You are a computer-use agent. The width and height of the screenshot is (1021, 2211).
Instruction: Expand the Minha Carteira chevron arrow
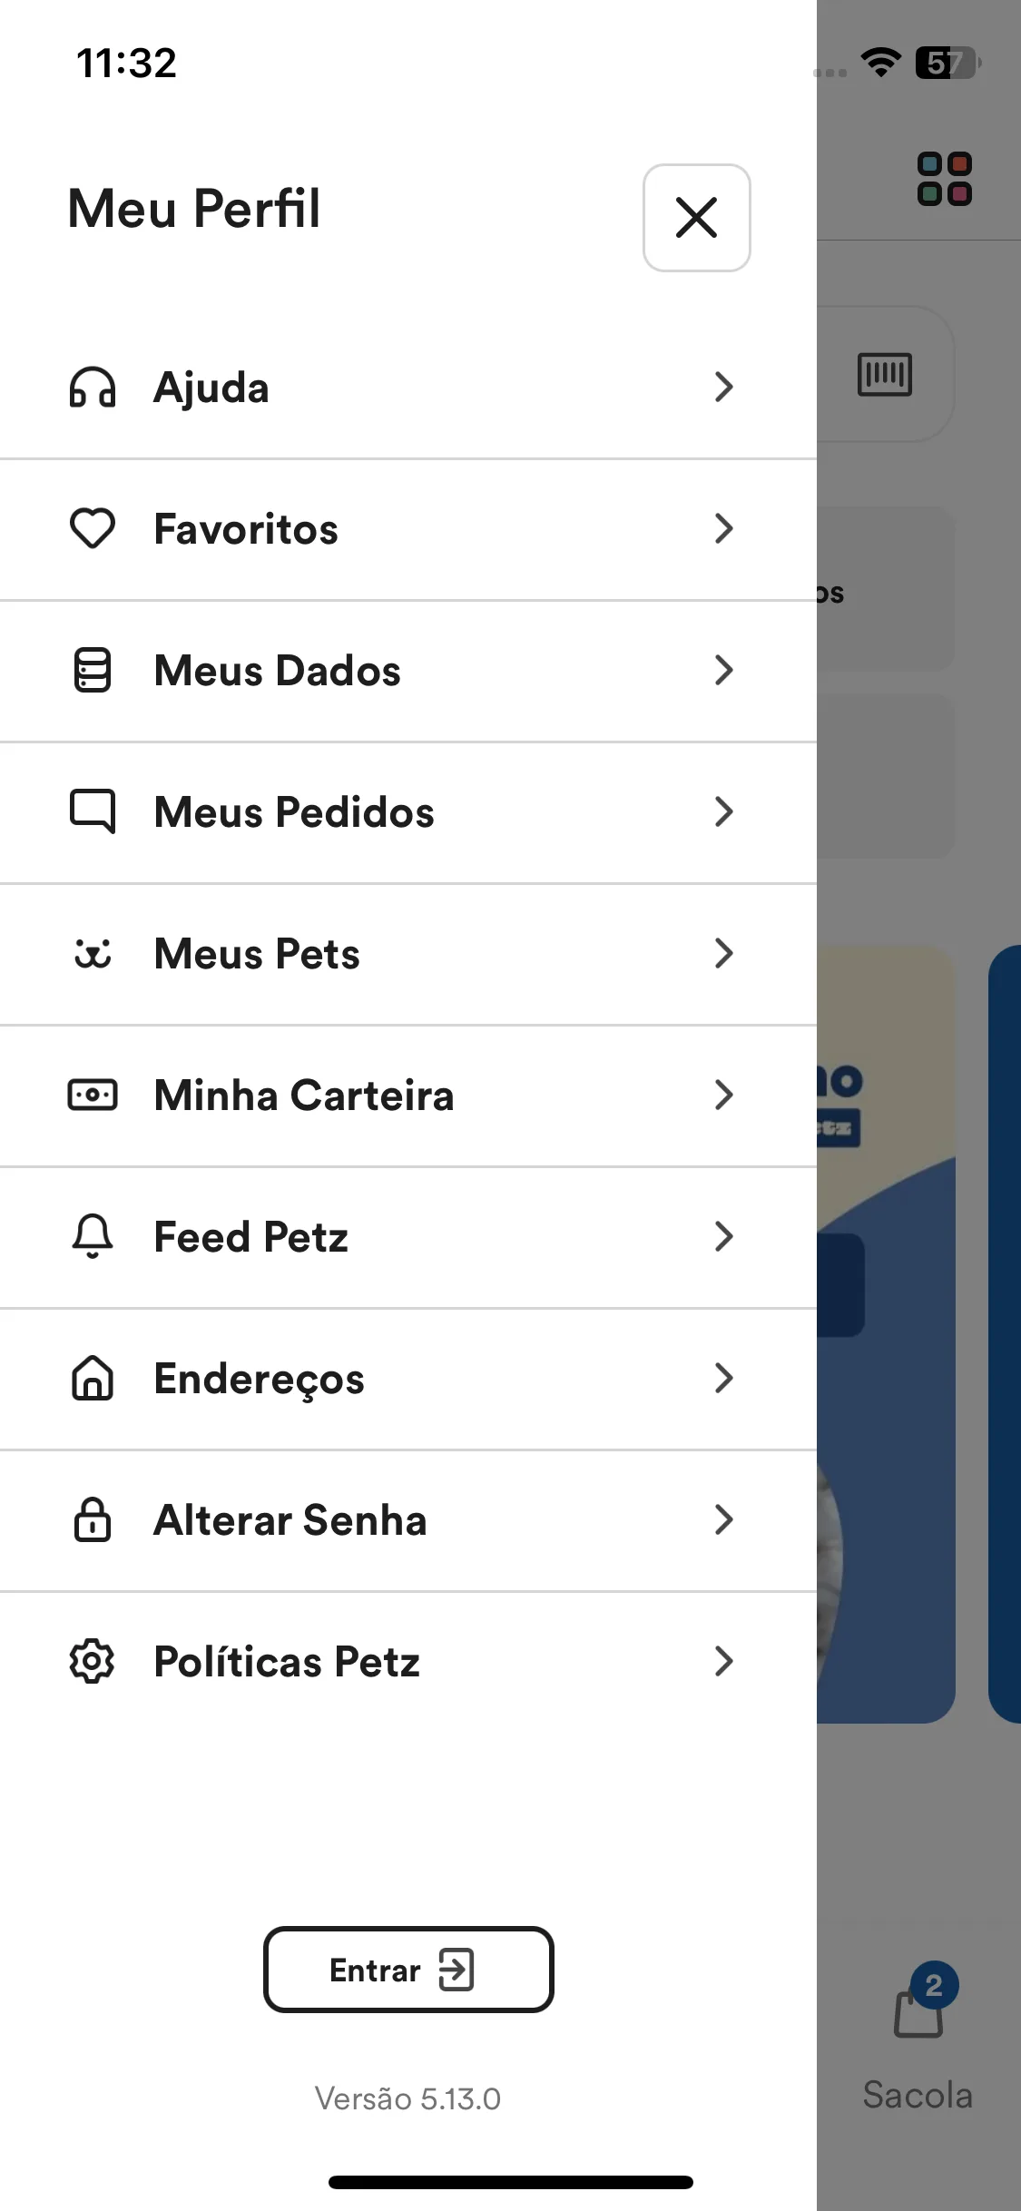pyautogui.click(x=723, y=1095)
